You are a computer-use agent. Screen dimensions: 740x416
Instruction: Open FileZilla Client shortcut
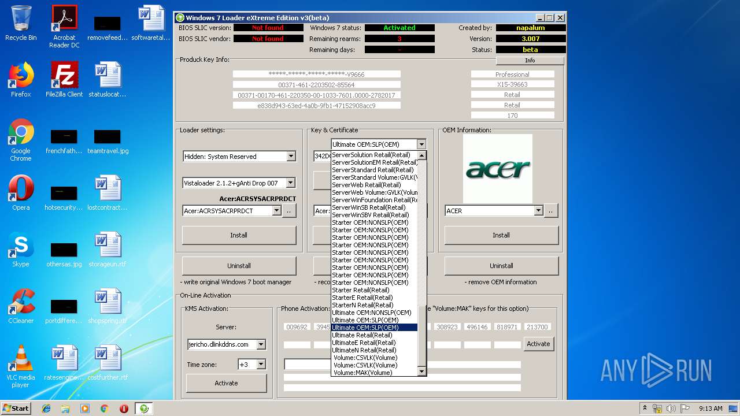tap(64, 79)
